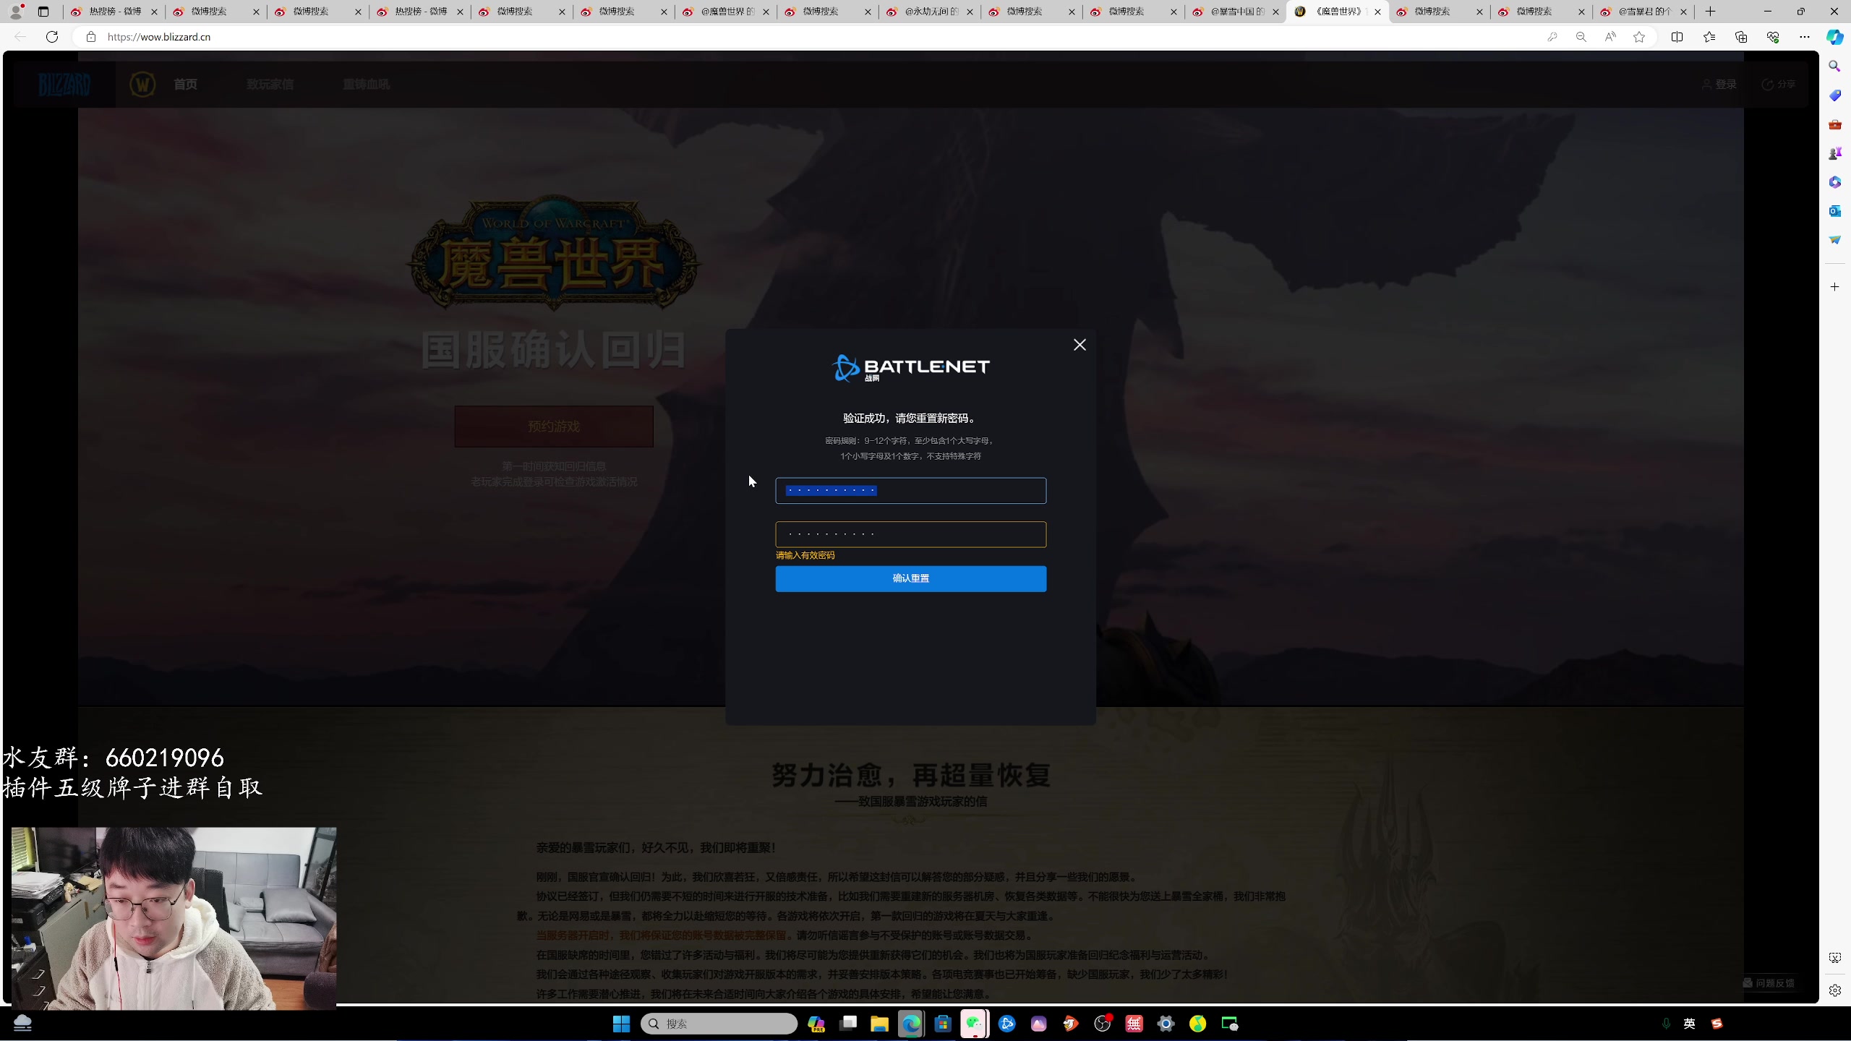Refresh the current page
The height and width of the screenshot is (1041, 1851).
coord(52,37)
